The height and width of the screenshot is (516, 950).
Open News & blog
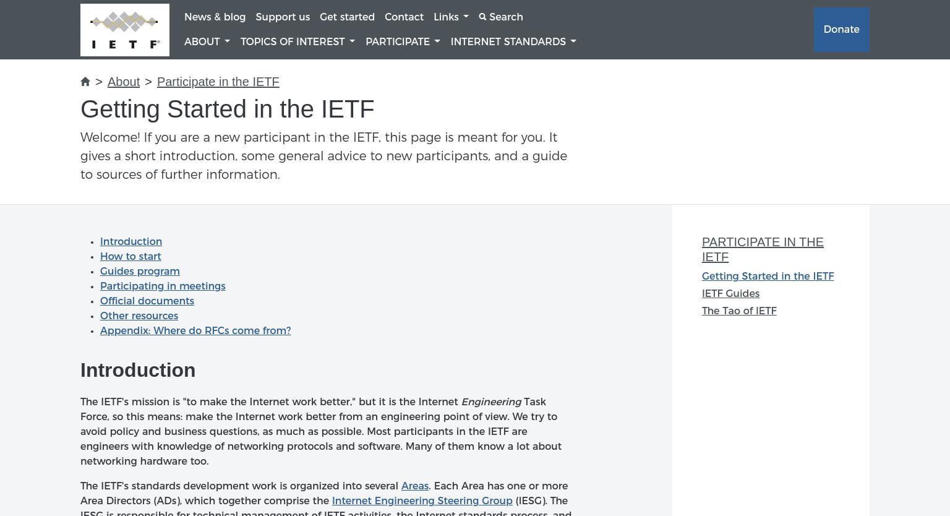coord(215,17)
